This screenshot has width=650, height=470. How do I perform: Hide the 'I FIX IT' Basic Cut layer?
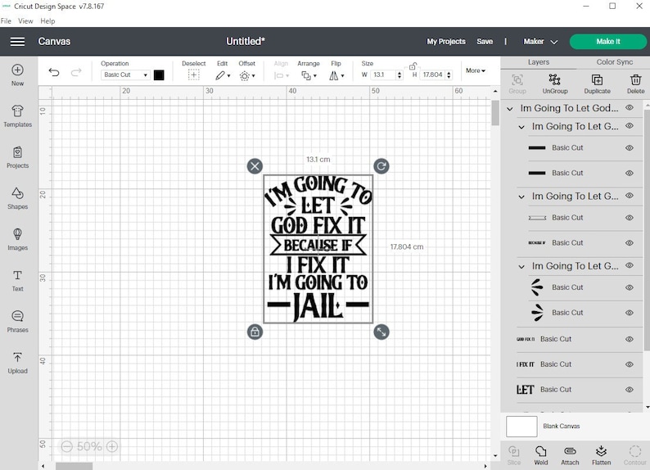tap(630, 364)
